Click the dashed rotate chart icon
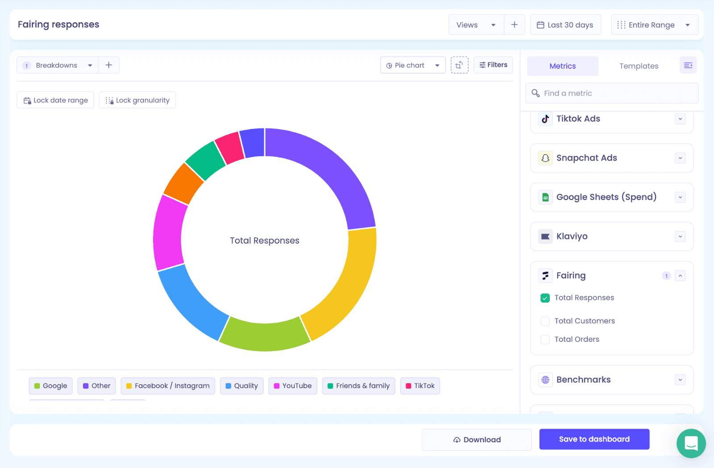 [x=459, y=65]
